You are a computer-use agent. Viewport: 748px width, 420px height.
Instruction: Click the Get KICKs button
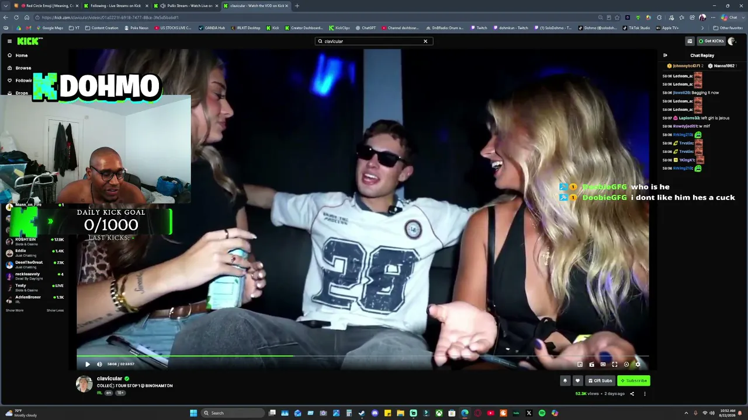pyautogui.click(x=711, y=41)
